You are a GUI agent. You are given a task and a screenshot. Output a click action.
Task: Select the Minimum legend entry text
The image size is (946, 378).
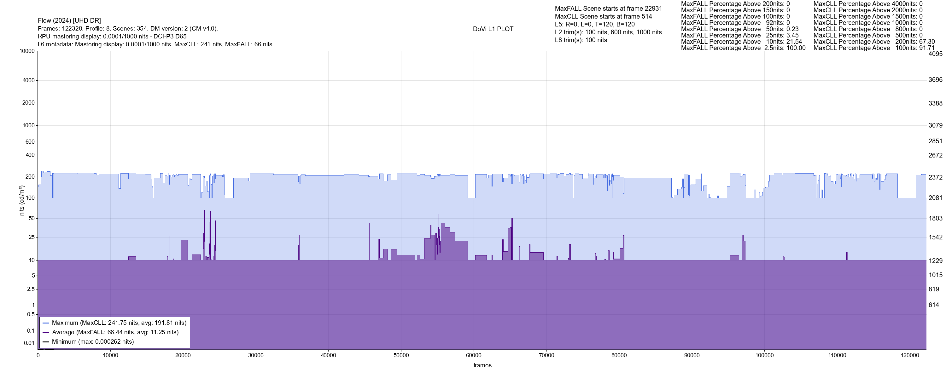(x=92, y=342)
